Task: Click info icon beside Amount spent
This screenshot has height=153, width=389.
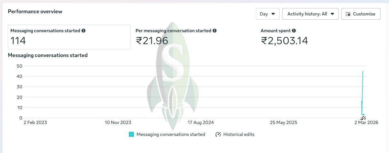Action: click(x=294, y=31)
